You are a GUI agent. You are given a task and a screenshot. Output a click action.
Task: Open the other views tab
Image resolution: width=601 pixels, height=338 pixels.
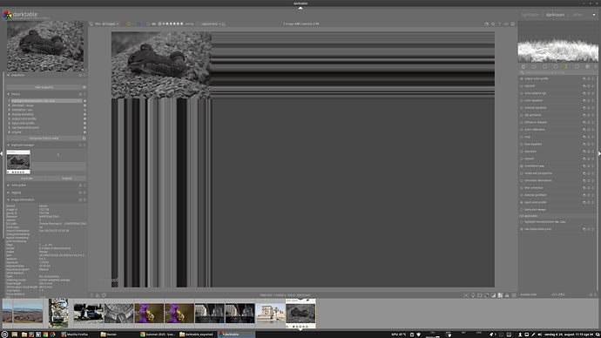point(577,15)
